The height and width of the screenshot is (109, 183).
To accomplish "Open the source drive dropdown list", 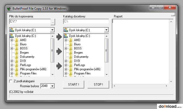I will (x=53, y=30).
